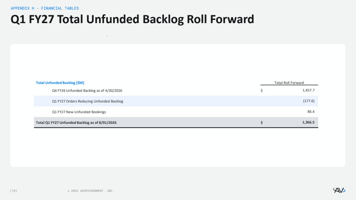The width and height of the screenshot is (356, 200).
Task: Select the Total Unfunded Backlog [$M] header
Action: click(60, 83)
